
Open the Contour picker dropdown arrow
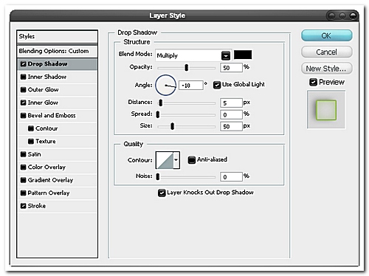click(176, 160)
